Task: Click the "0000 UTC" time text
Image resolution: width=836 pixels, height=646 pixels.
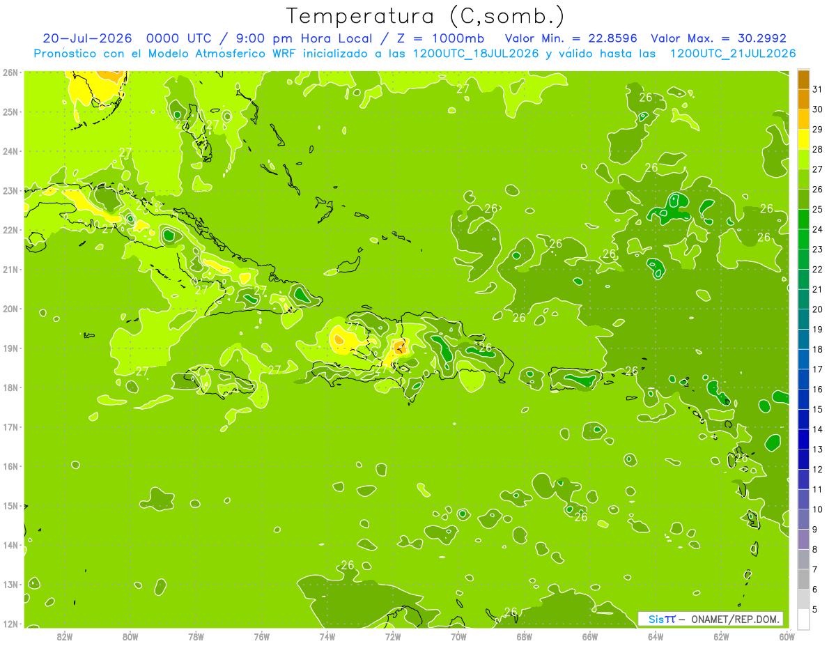Action: [x=178, y=38]
